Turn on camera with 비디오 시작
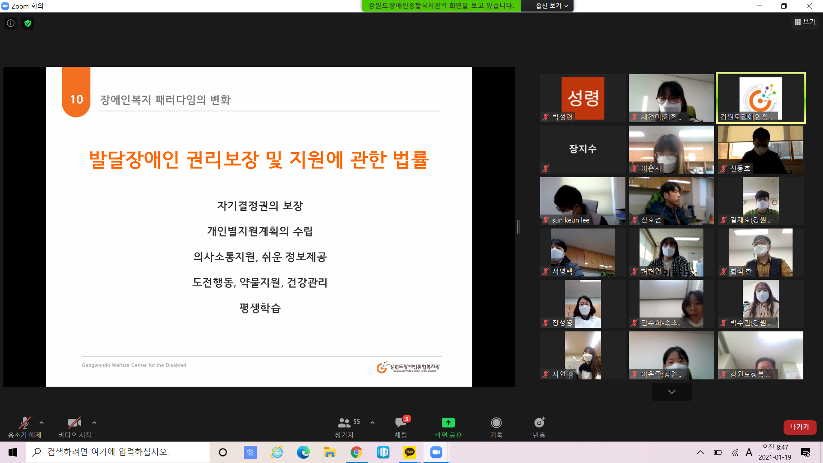823x463 pixels. [x=75, y=427]
